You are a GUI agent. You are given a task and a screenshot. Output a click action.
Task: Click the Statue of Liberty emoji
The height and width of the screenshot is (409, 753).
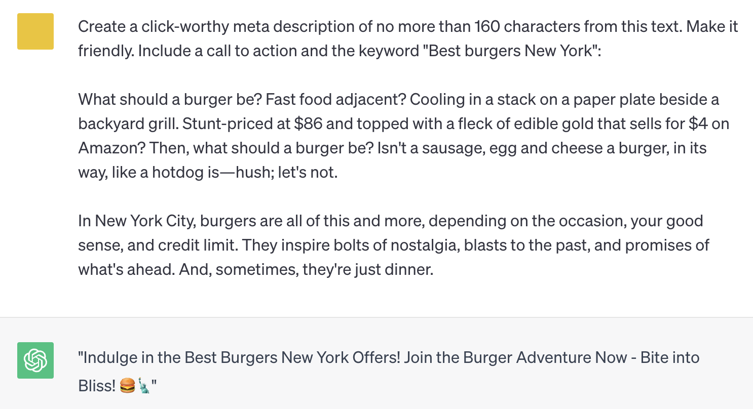tap(144, 387)
